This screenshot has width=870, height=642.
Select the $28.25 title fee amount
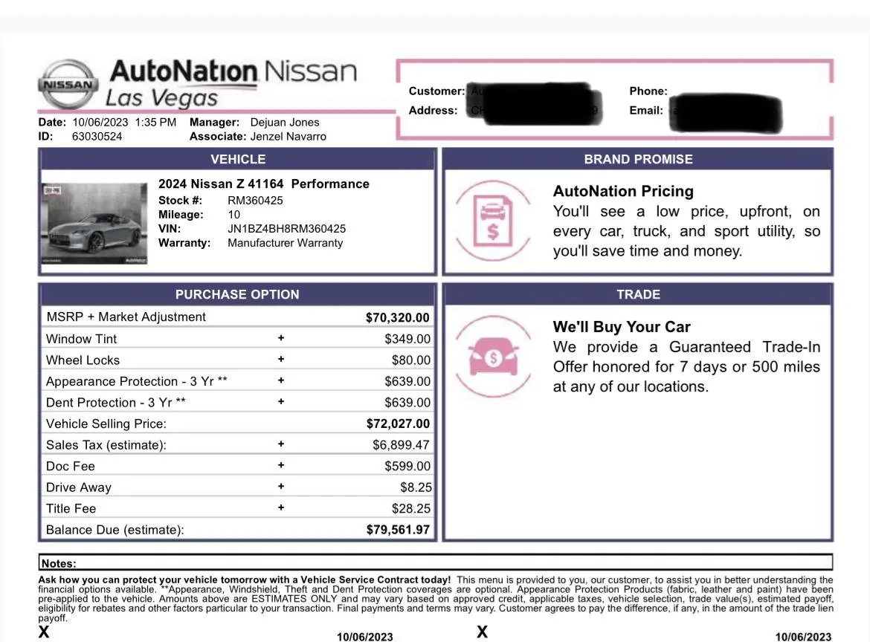pyautogui.click(x=410, y=508)
